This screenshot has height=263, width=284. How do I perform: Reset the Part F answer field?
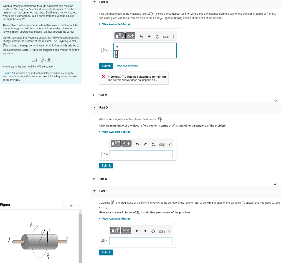coord(153,231)
